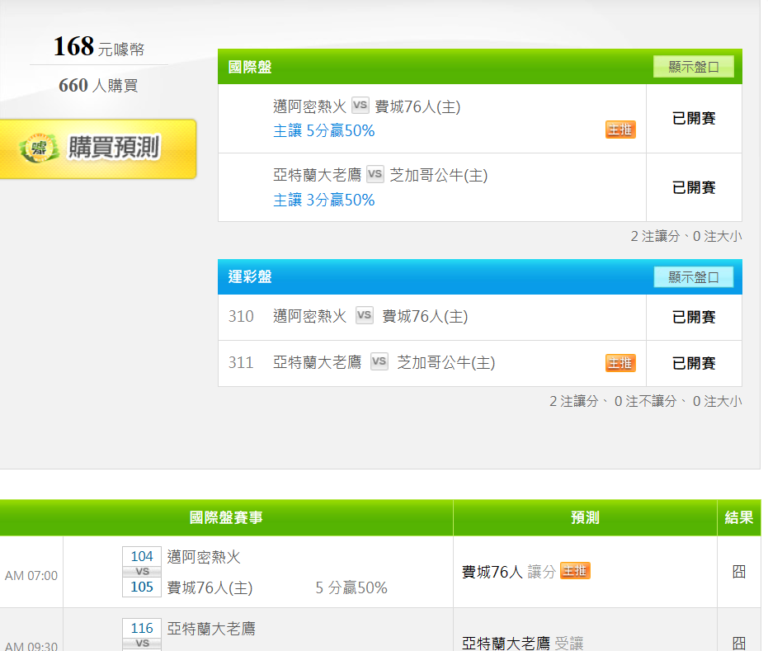
Task: Click the 結果 table column header
Action: [738, 518]
